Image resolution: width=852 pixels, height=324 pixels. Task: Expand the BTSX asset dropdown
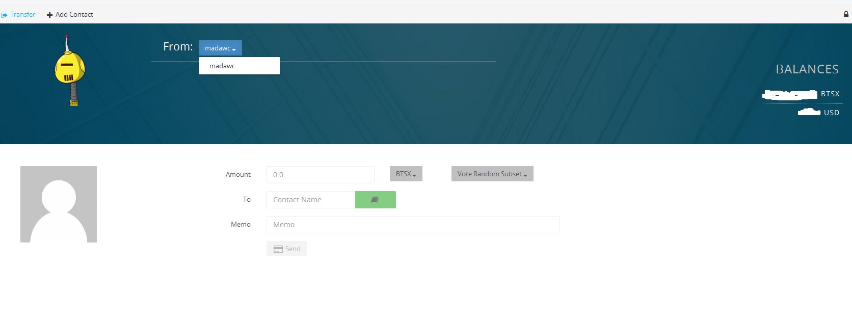(406, 174)
